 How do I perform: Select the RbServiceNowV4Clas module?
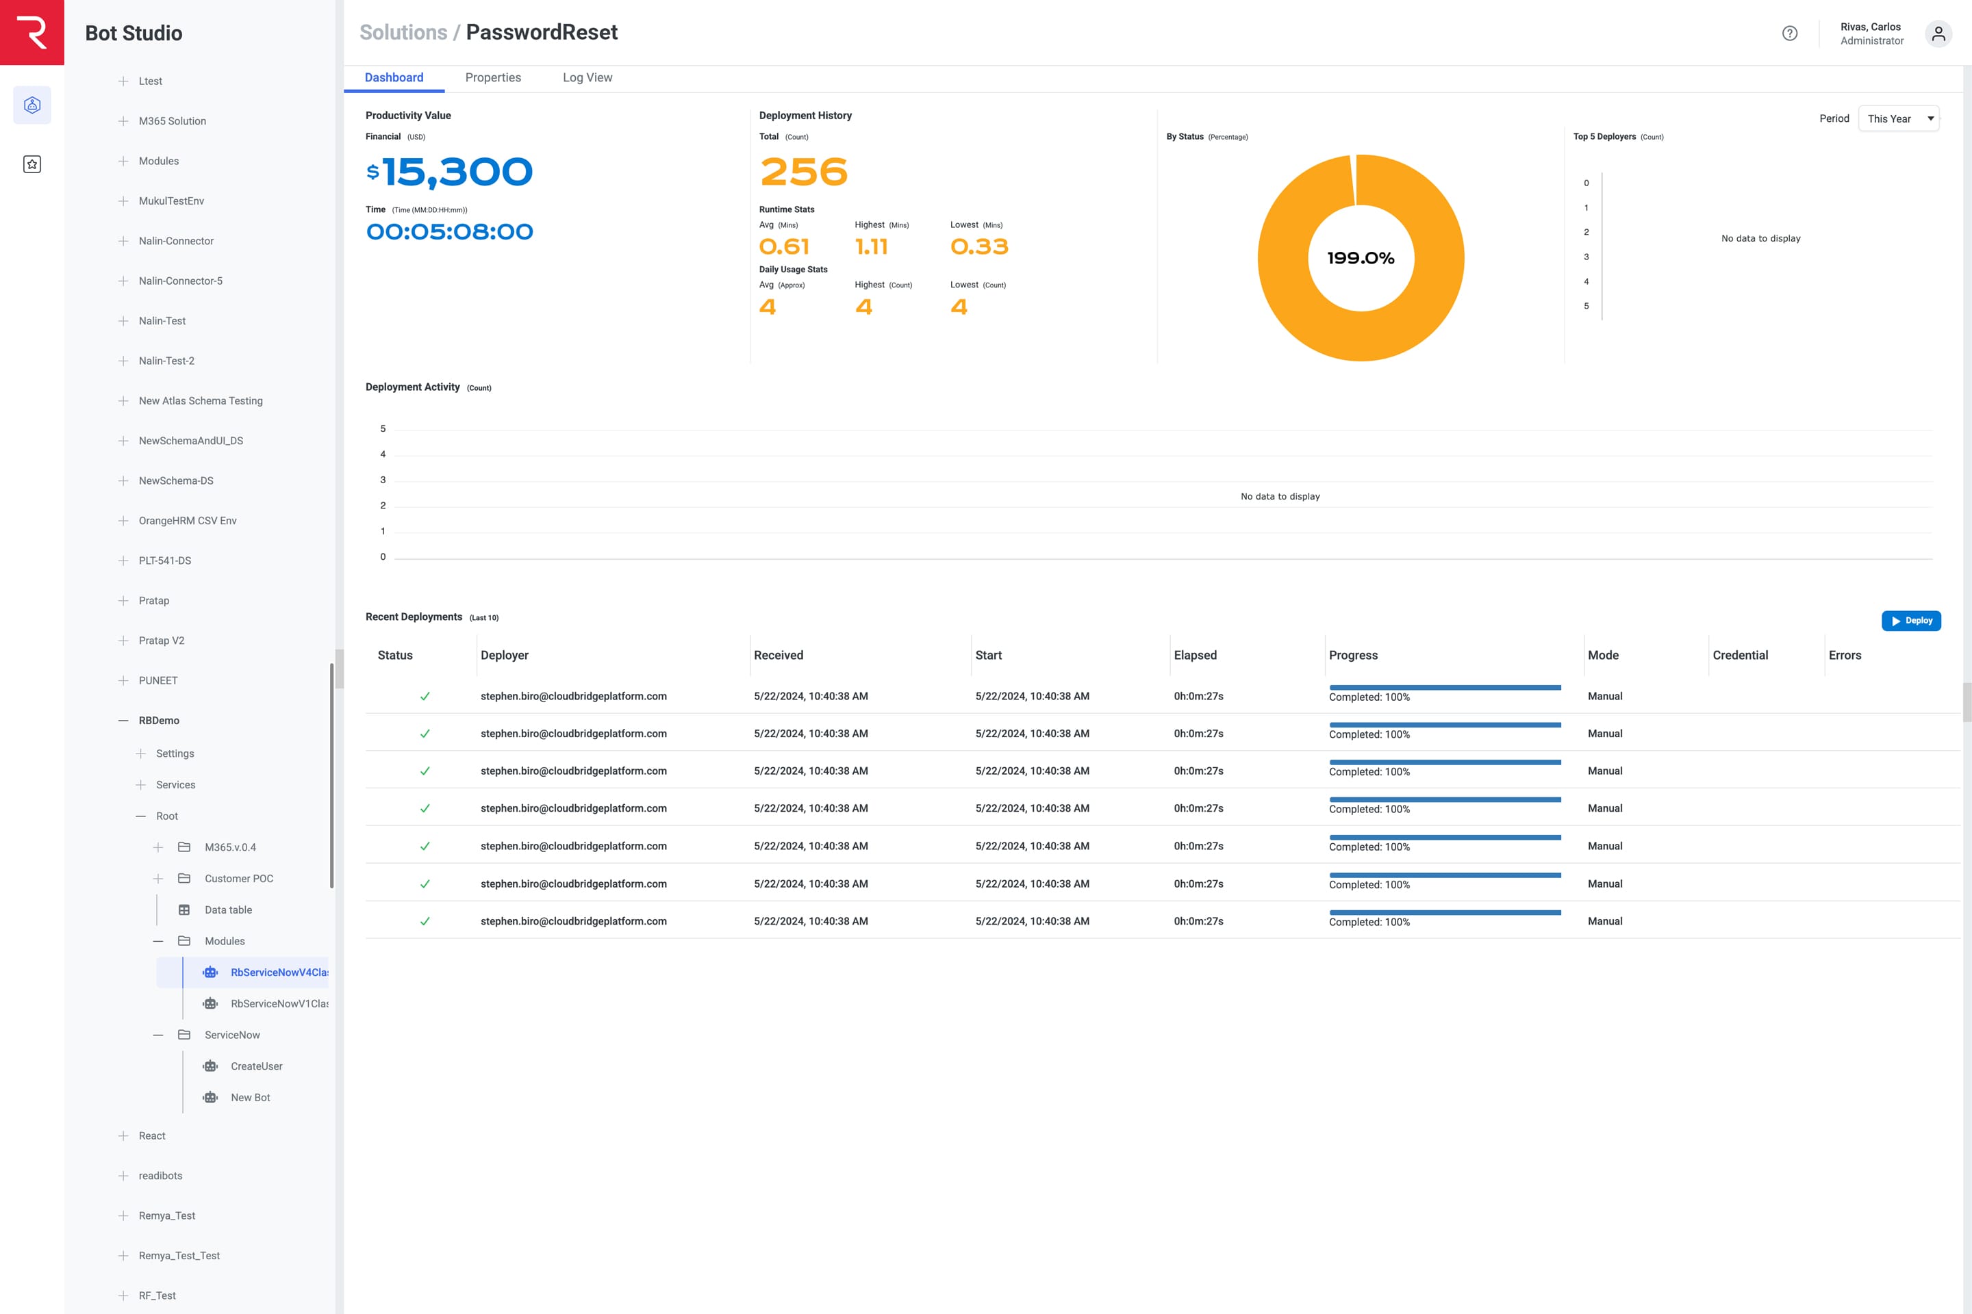click(x=279, y=972)
